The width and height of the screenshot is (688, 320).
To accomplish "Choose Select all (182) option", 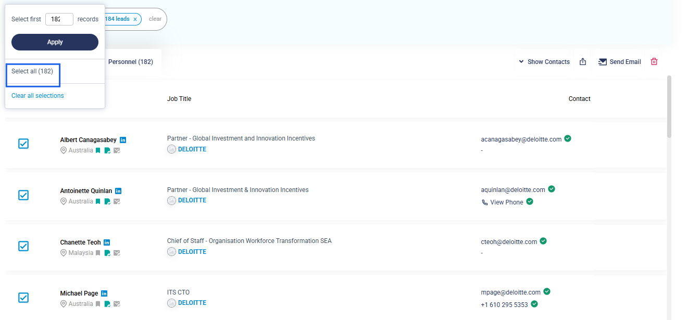I will click(x=32, y=71).
